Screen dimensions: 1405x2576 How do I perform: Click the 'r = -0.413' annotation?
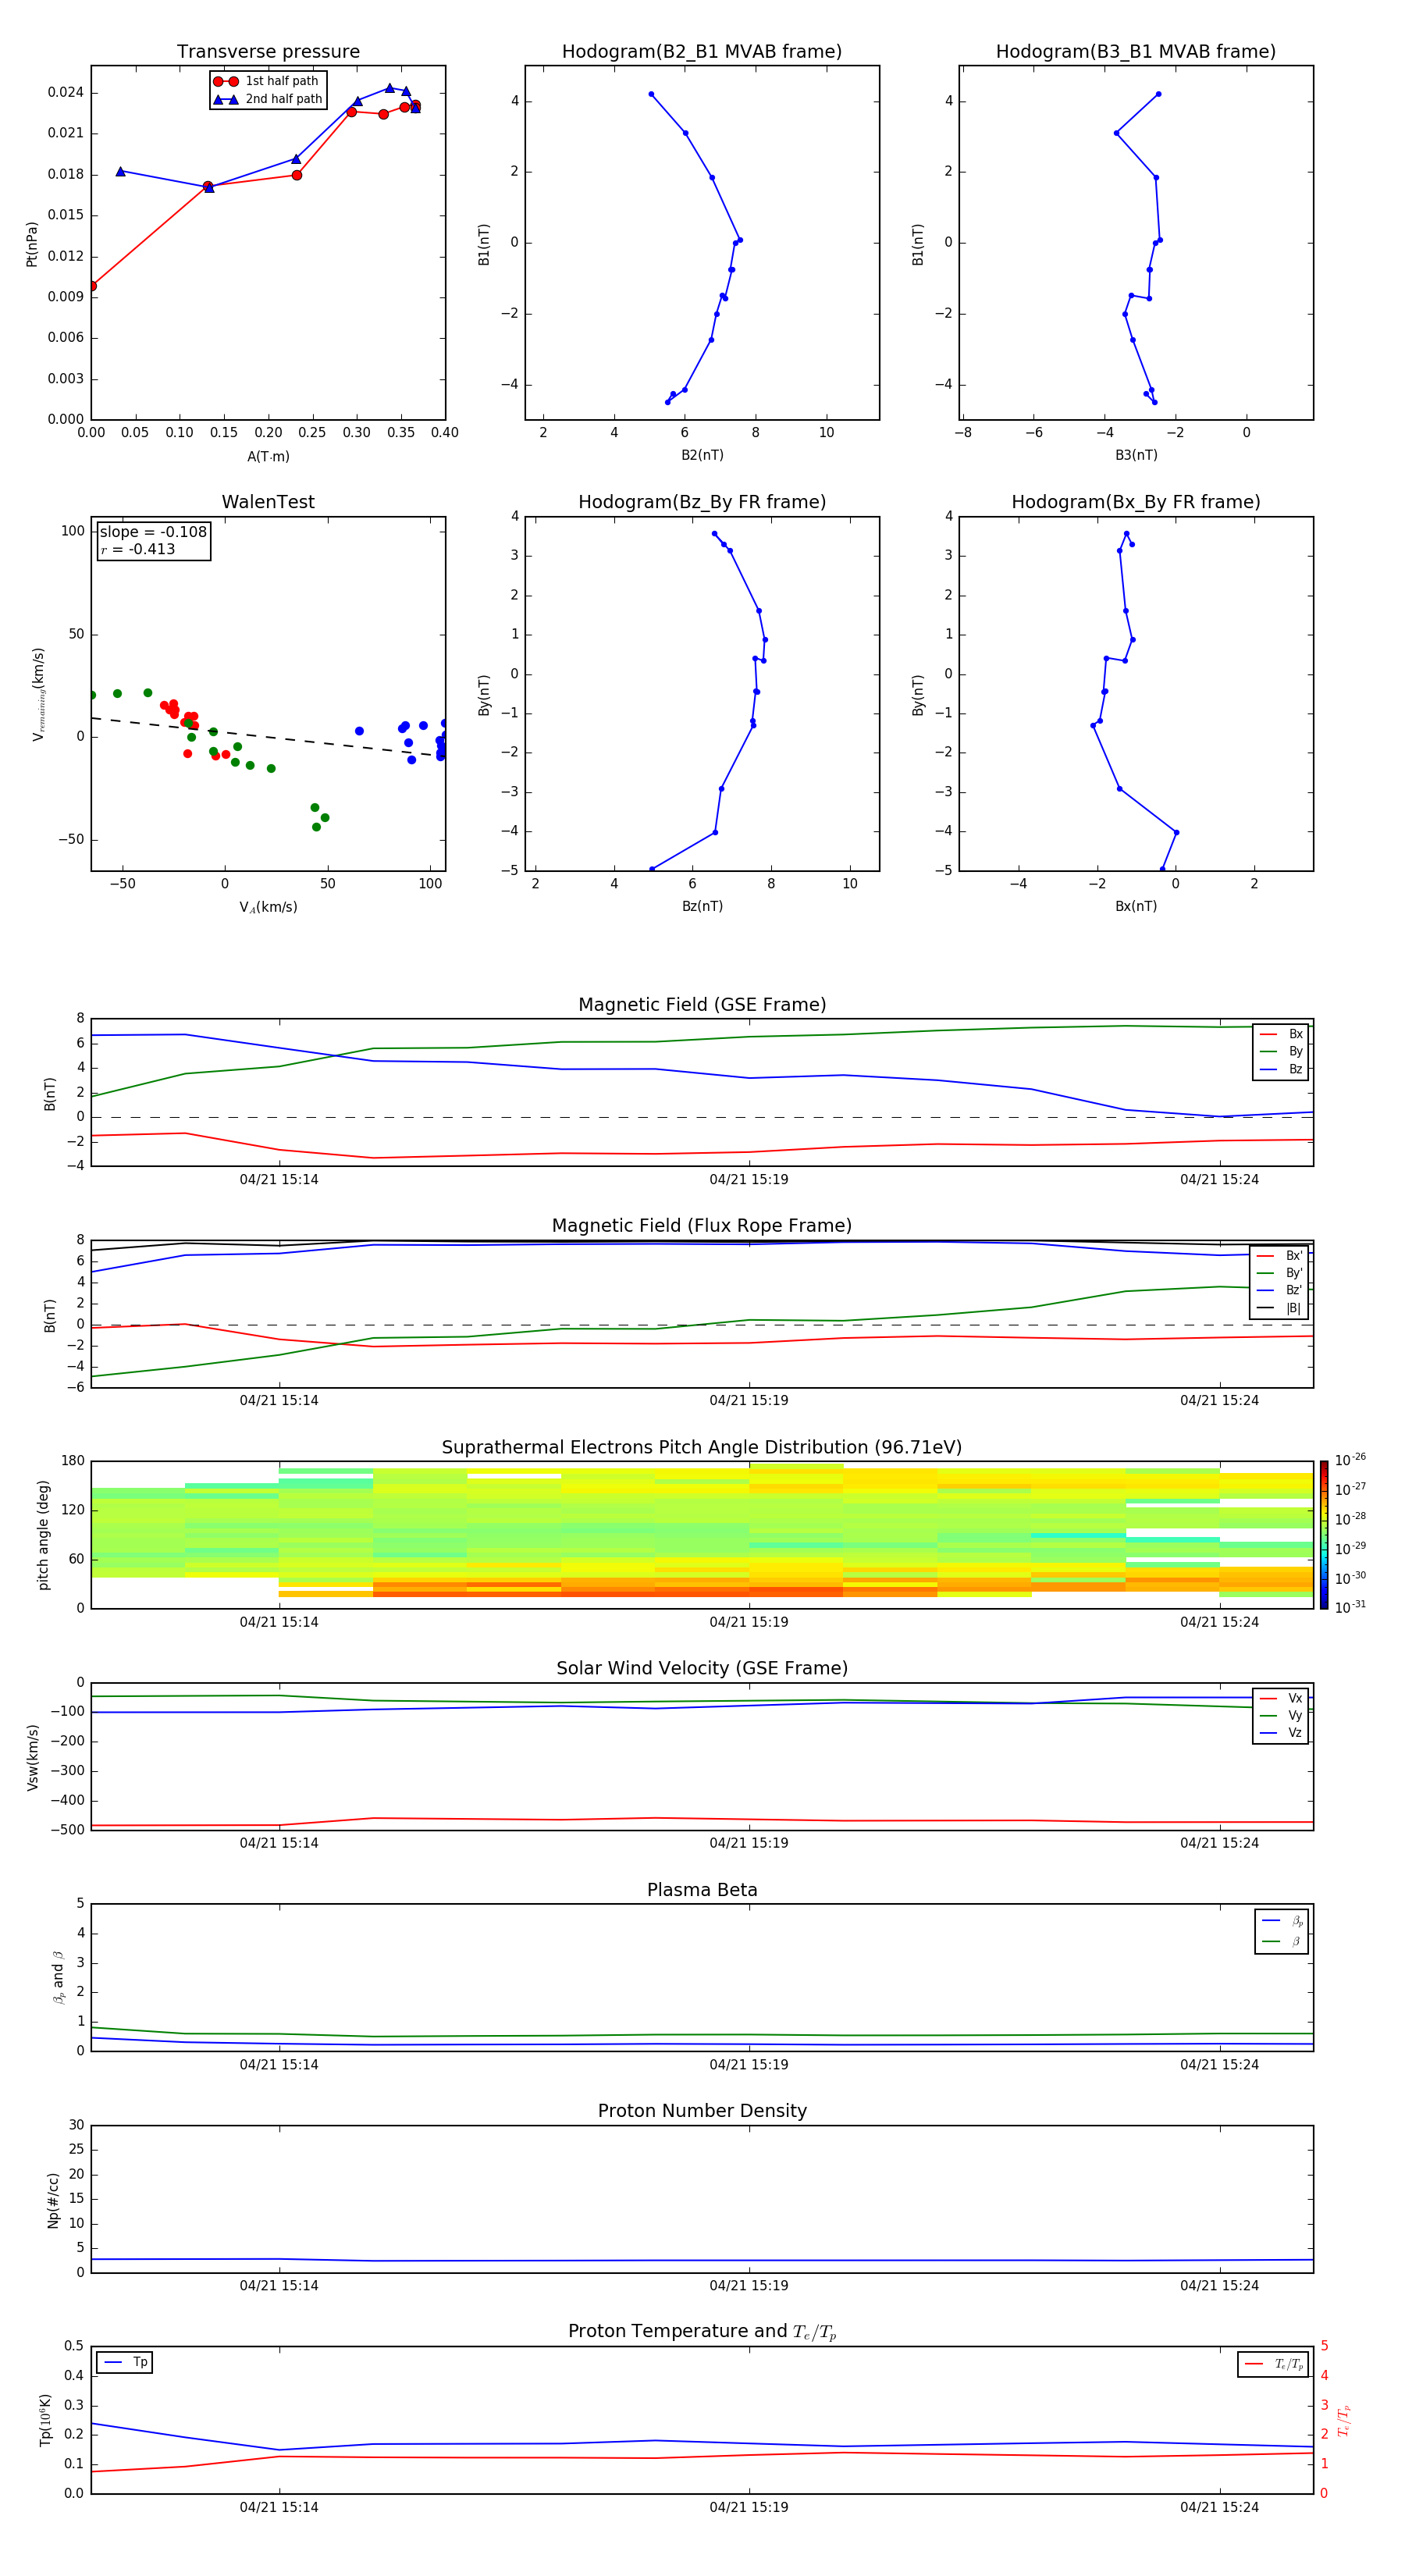[x=138, y=549]
